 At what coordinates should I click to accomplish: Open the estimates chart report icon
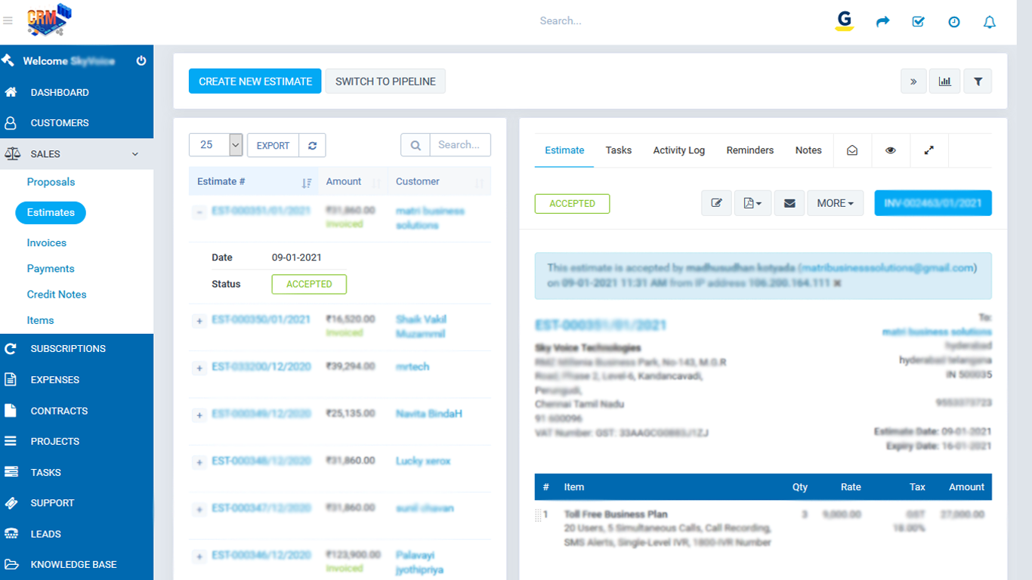[945, 82]
